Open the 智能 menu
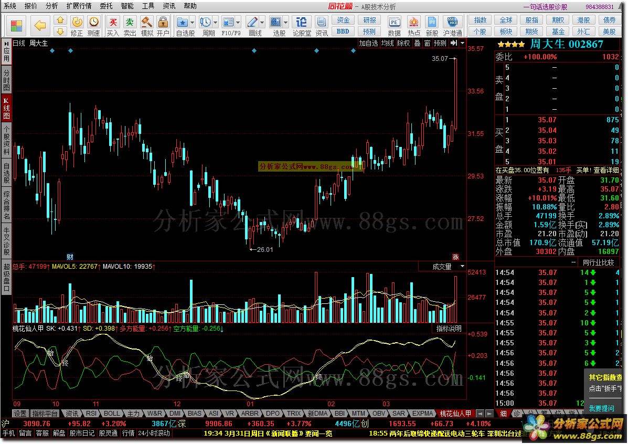Screen dimensions: 628x444 point(127,6)
